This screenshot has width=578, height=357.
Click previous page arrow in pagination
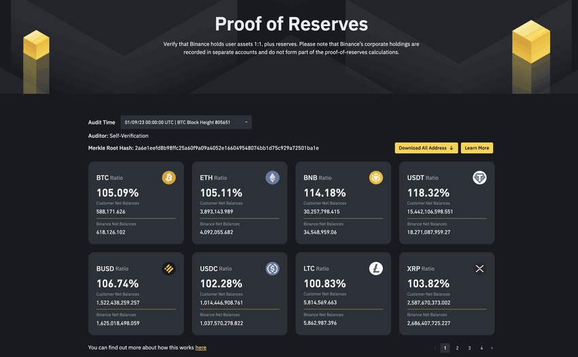pos(434,348)
